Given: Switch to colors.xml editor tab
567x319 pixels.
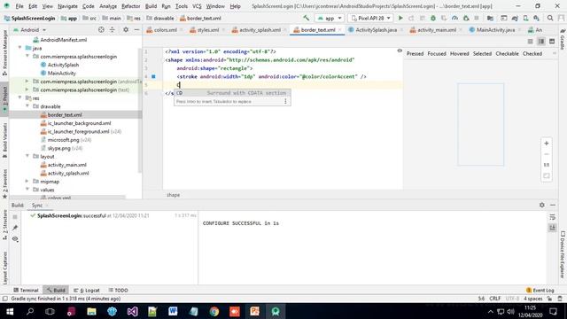Looking at the screenshot, I should [x=165, y=30].
